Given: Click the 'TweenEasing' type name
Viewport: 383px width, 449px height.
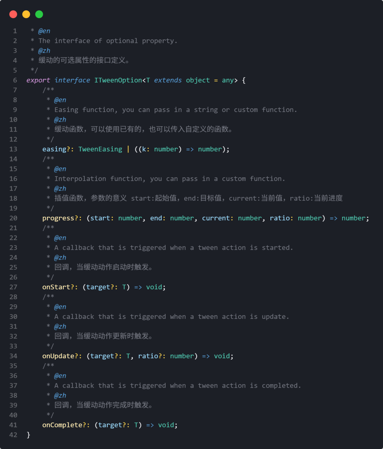Looking at the screenshot, I should (100, 149).
